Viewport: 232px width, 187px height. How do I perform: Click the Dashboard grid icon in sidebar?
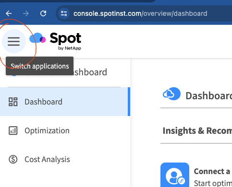[13, 102]
